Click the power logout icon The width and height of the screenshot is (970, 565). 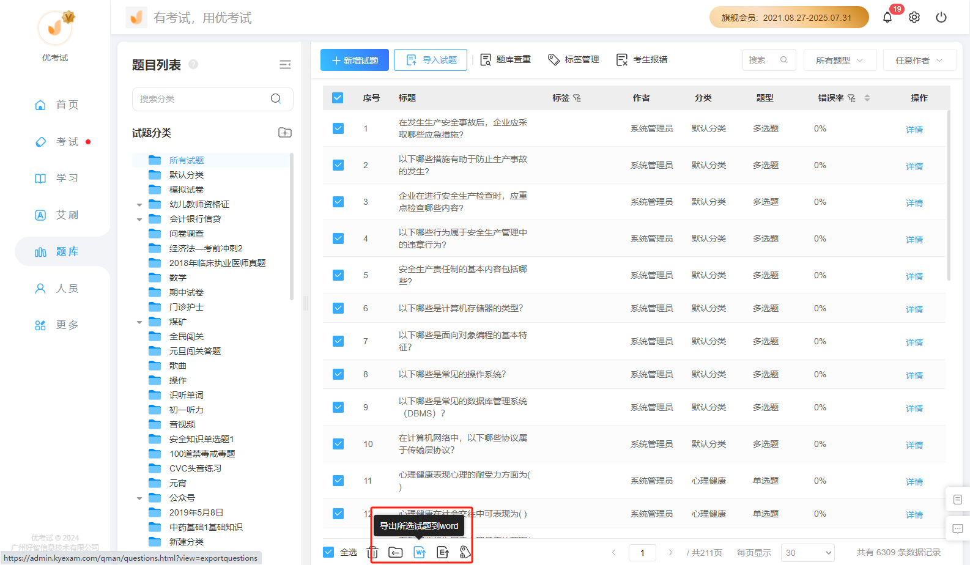[941, 17]
